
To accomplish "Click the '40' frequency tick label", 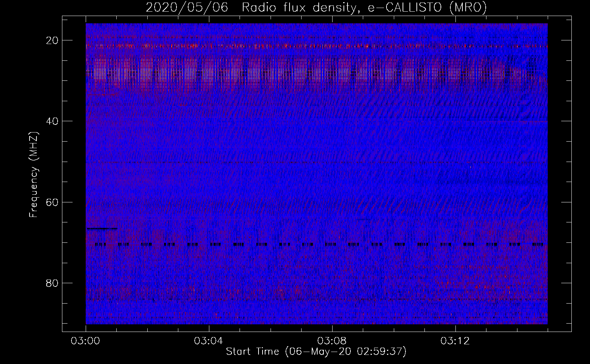I will (x=53, y=121).
